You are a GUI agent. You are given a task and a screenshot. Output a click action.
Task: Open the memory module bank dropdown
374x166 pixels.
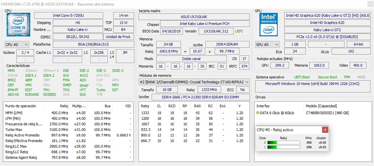point(194,82)
